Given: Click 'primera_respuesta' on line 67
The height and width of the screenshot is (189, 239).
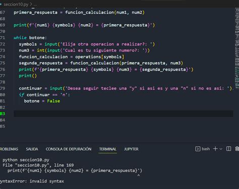Looking at the screenshot, I should 35,13.
